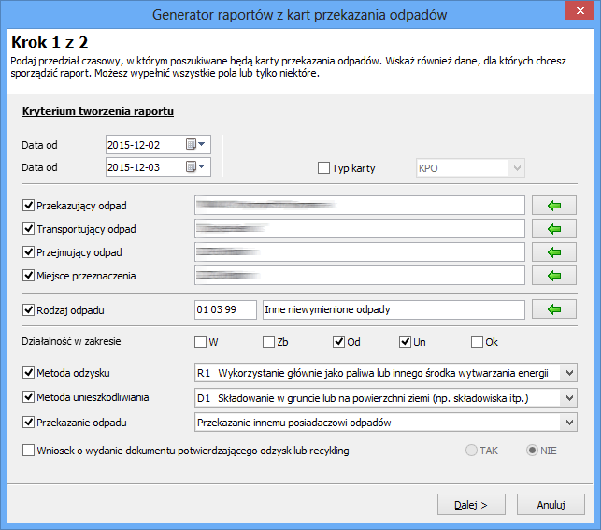The height and width of the screenshot is (530, 601).
Task: Click the waste code field 01 03 99
Action: [224, 309]
